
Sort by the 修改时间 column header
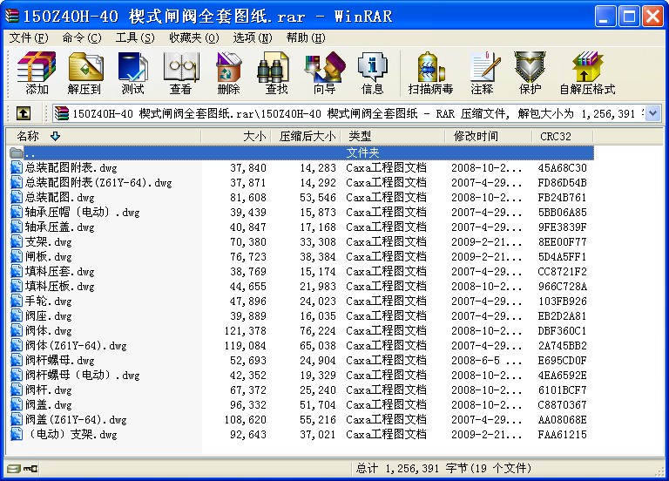coord(476,136)
